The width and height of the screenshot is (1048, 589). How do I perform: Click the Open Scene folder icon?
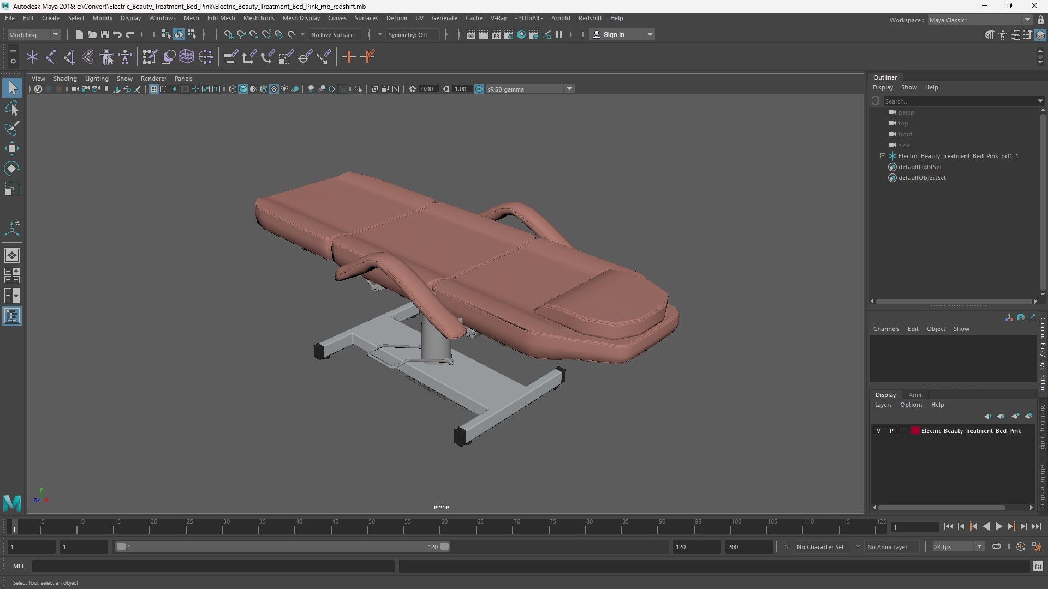(92, 34)
